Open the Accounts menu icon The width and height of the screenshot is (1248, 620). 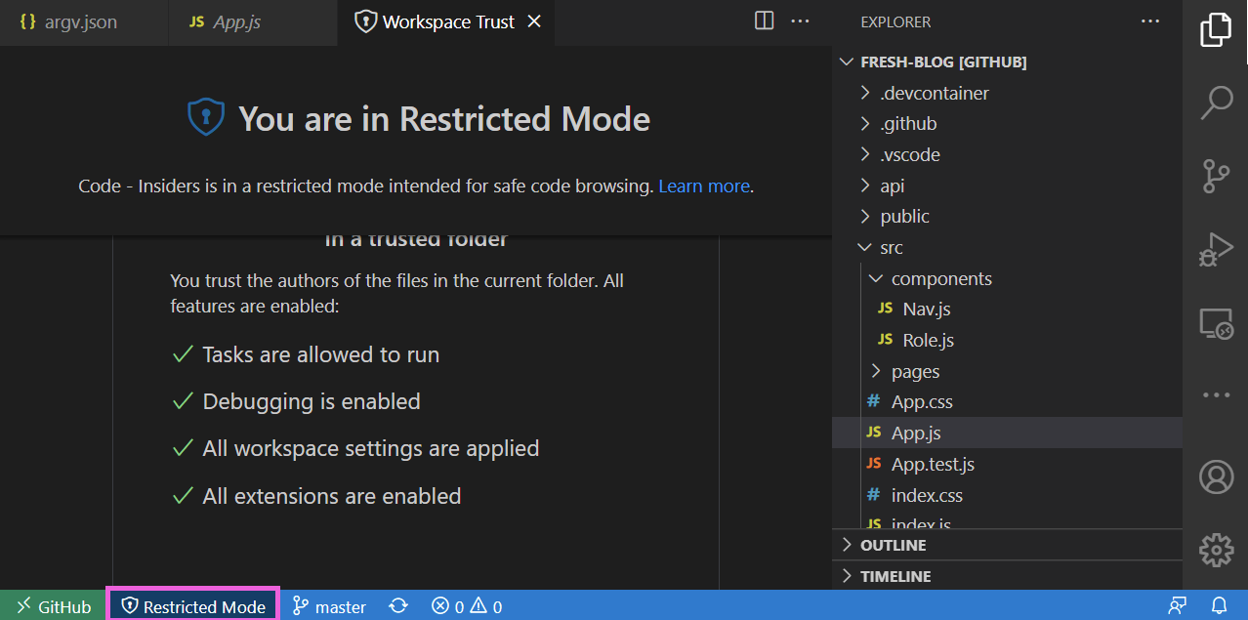(x=1216, y=477)
